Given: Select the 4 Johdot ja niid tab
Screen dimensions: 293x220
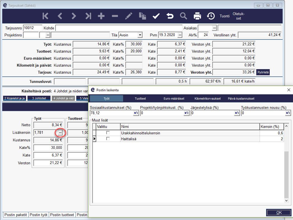Looking at the screenshot, I should [x=63, y=98].
